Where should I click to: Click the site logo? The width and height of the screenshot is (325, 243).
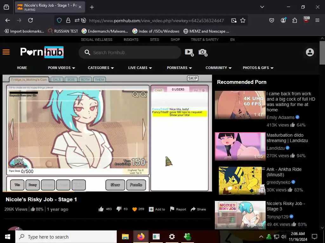click(x=42, y=52)
